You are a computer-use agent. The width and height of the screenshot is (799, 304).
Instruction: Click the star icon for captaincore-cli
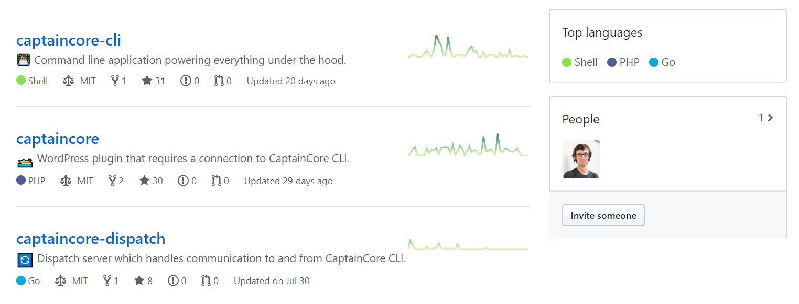click(x=147, y=81)
